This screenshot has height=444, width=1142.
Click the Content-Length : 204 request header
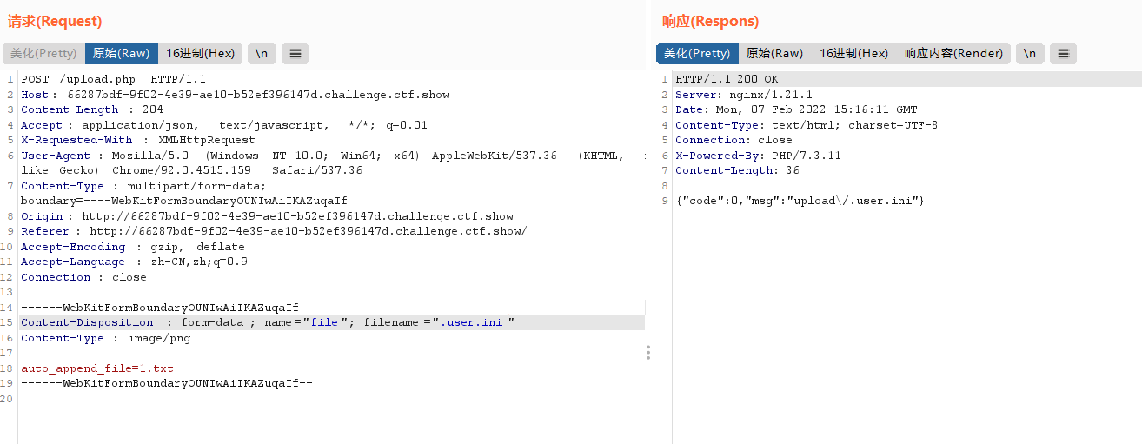click(x=92, y=109)
